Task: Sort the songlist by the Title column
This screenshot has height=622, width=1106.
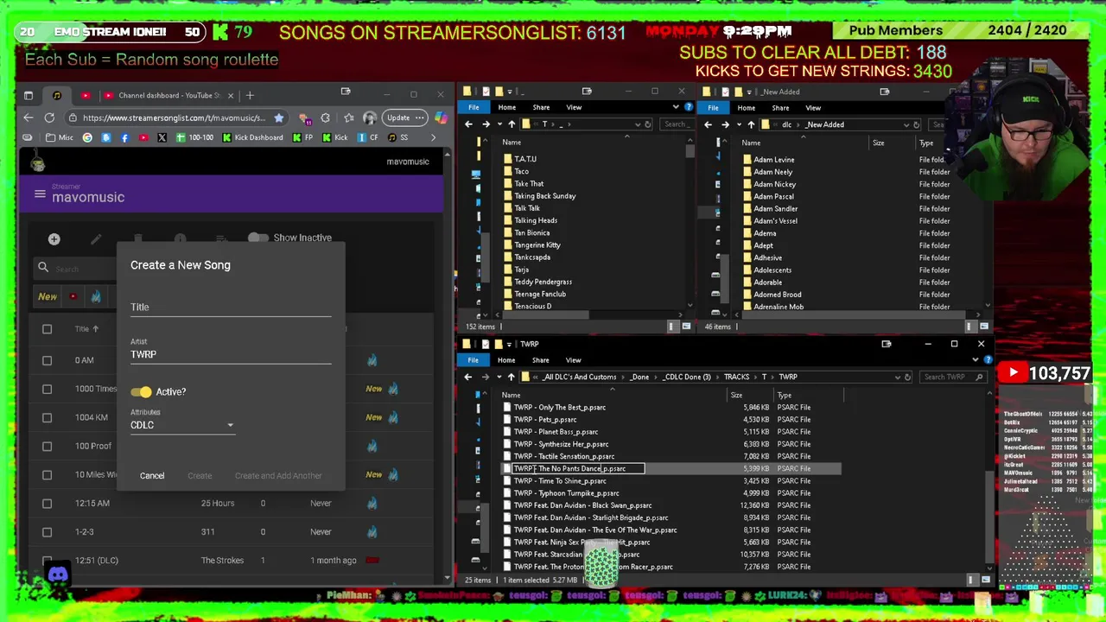Action: (x=86, y=329)
